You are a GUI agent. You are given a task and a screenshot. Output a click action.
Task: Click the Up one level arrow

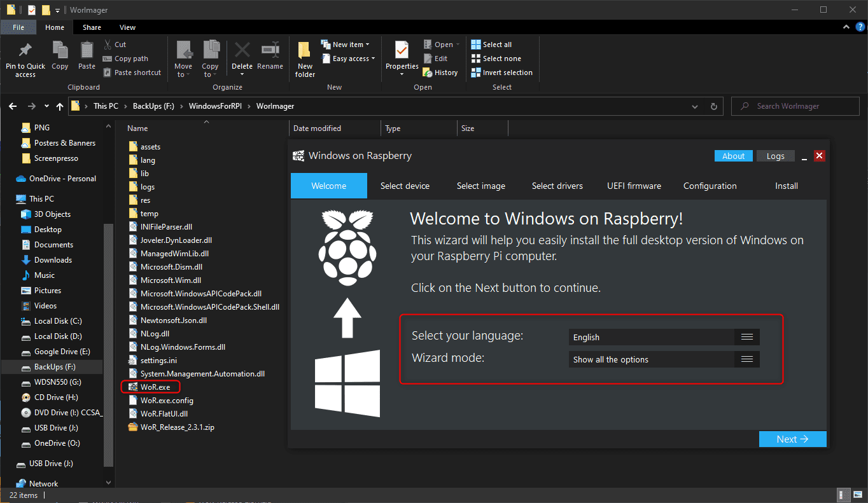pyautogui.click(x=60, y=106)
